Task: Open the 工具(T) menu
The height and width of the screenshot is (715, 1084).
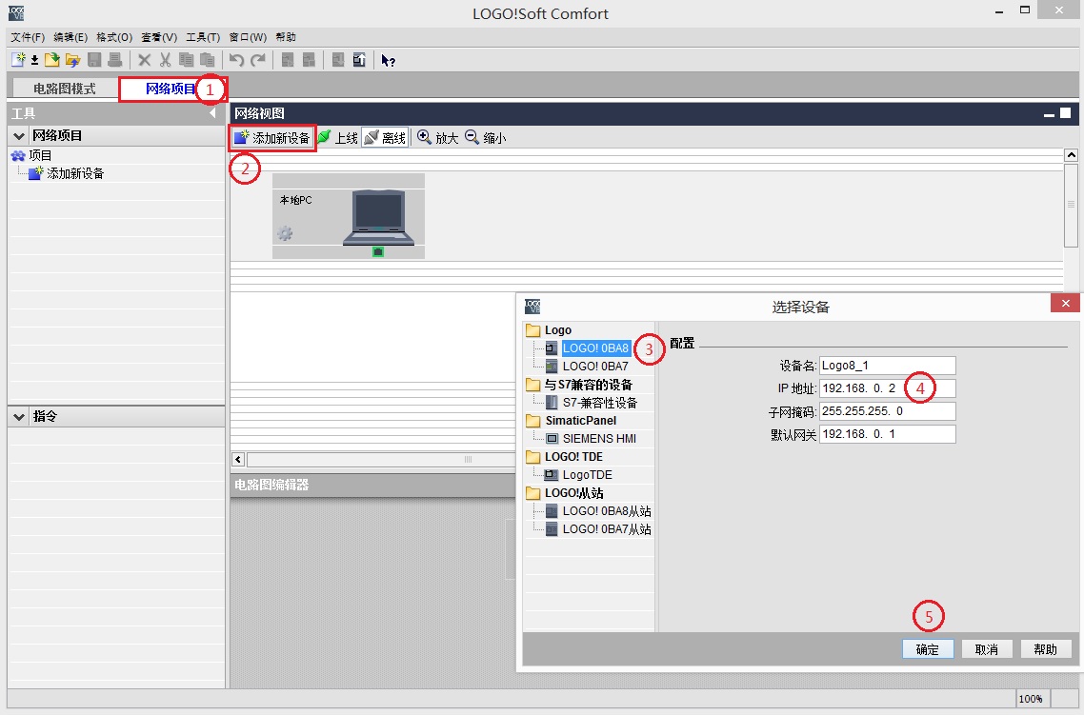Action: point(203,37)
